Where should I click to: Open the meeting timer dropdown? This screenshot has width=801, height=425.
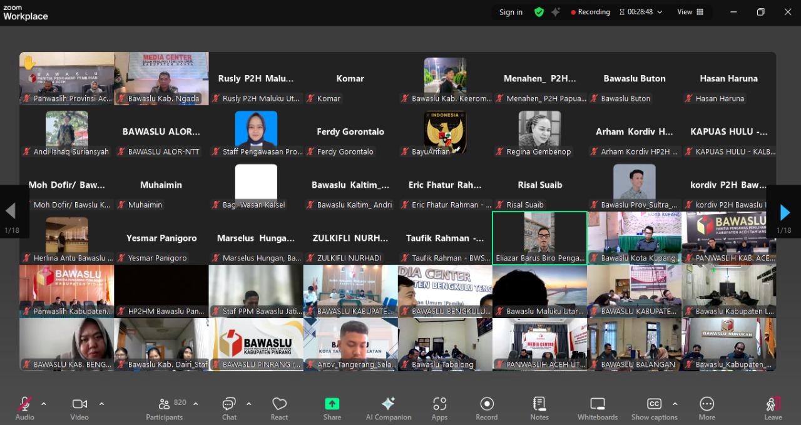click(640, 12)
